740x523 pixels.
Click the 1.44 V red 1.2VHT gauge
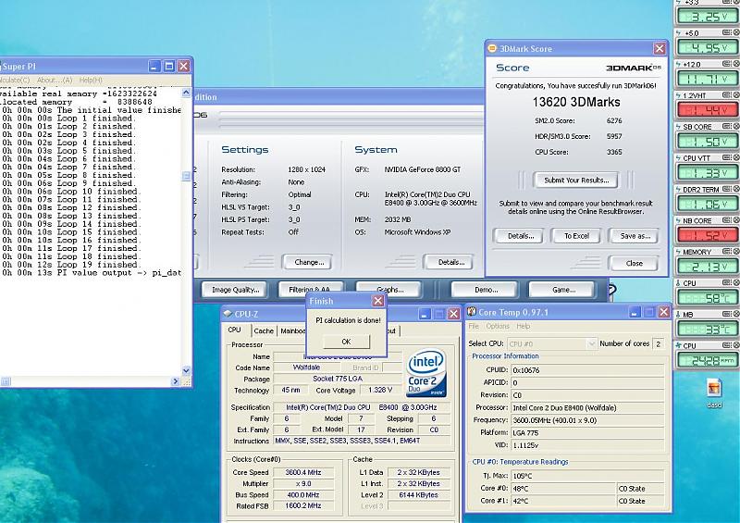tap(707, 110)
